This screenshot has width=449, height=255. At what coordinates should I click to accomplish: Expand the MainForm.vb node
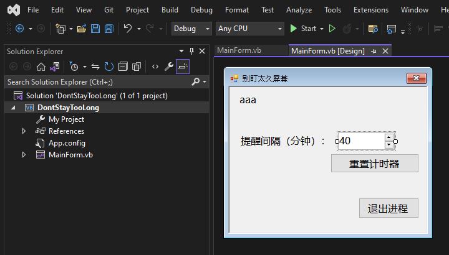click(x=24, y=155)
